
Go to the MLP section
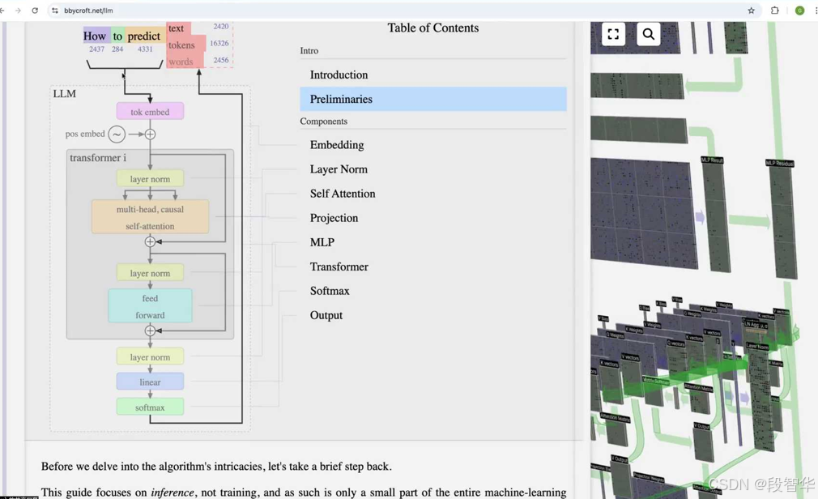point(322,242)
